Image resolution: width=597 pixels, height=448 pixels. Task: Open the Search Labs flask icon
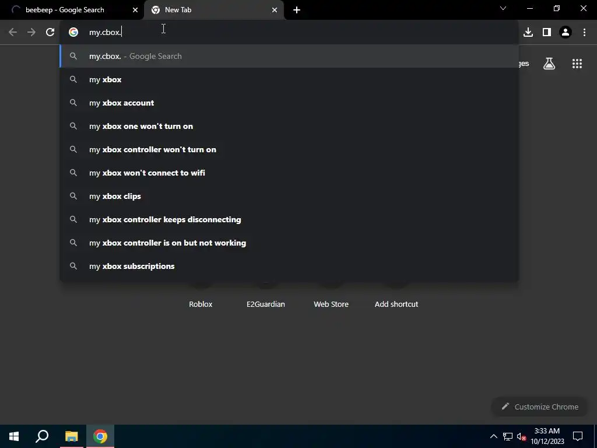[x=549, y=64]
